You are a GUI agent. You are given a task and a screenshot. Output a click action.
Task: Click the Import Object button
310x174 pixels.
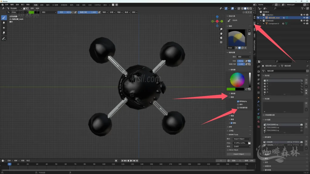pos(239,154)
